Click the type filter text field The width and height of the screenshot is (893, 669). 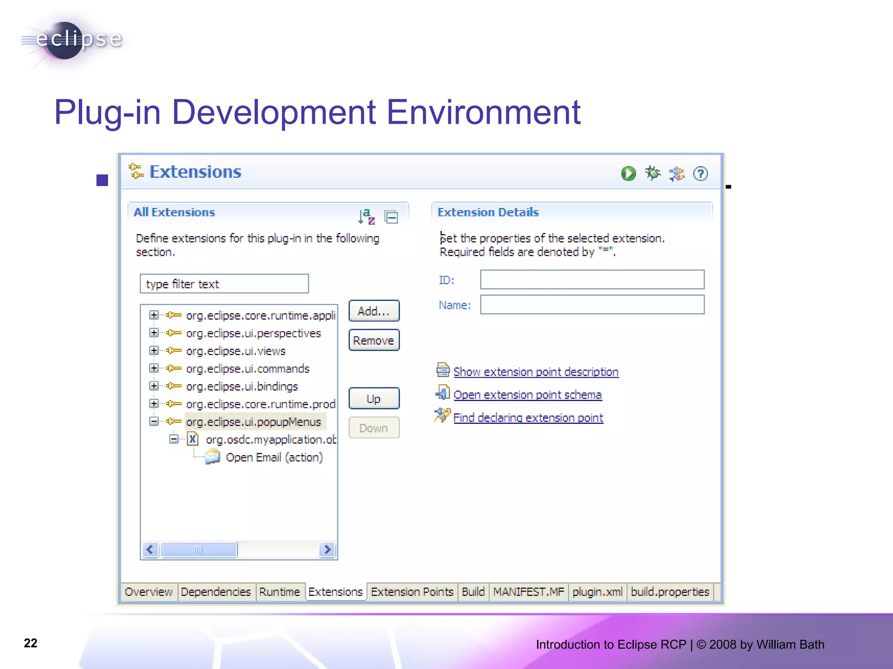tap(224, 284)
